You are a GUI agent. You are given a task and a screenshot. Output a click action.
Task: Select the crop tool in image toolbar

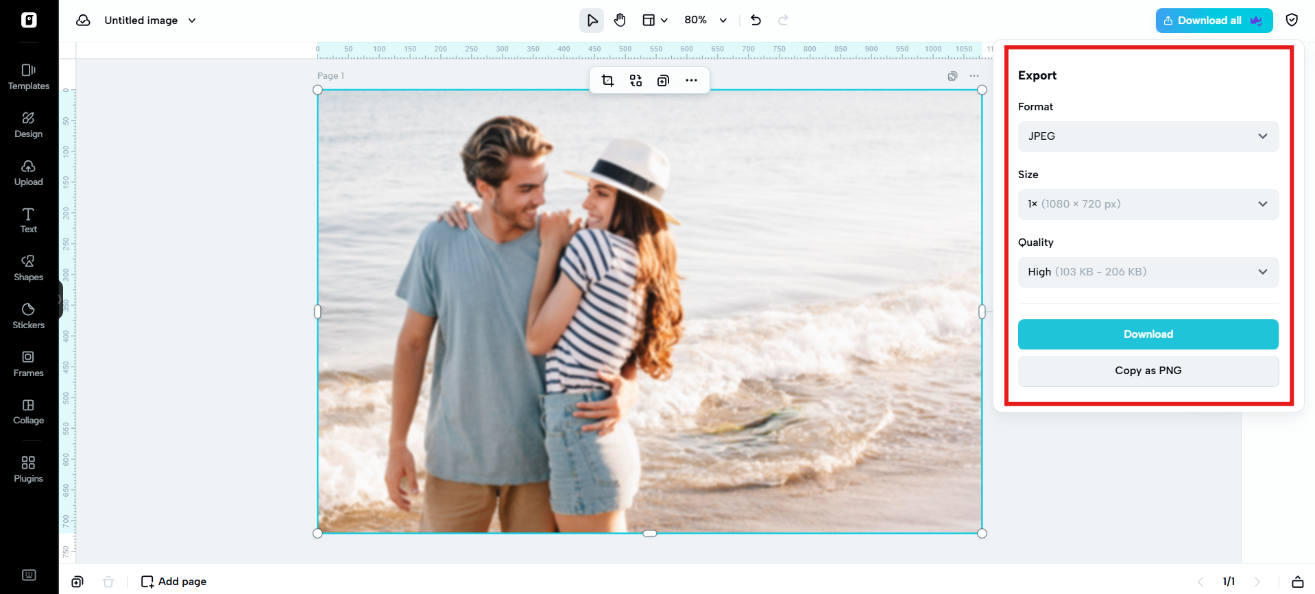(x=607, y=81)
